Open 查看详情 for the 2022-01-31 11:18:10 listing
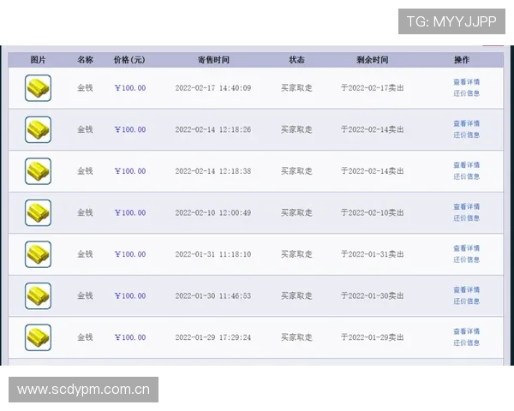Image resolution: width=514 pixels, height=411 pixels. coord(467,248)
